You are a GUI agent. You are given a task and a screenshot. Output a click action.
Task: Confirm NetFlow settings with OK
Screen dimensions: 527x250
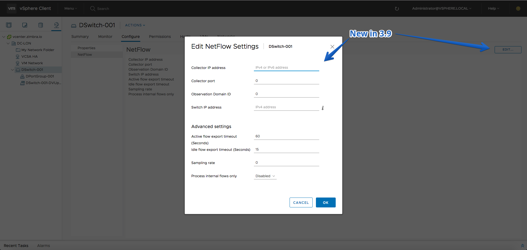(326, 202)
